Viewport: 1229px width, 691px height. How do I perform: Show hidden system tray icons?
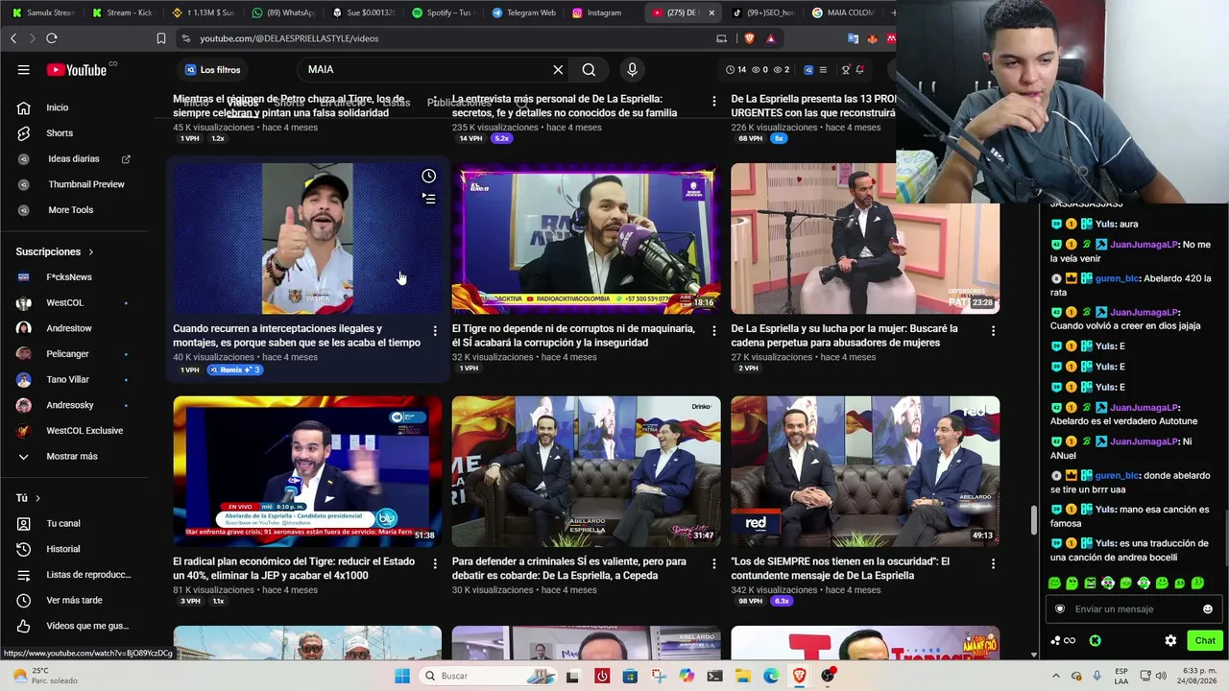(1056, 676)
